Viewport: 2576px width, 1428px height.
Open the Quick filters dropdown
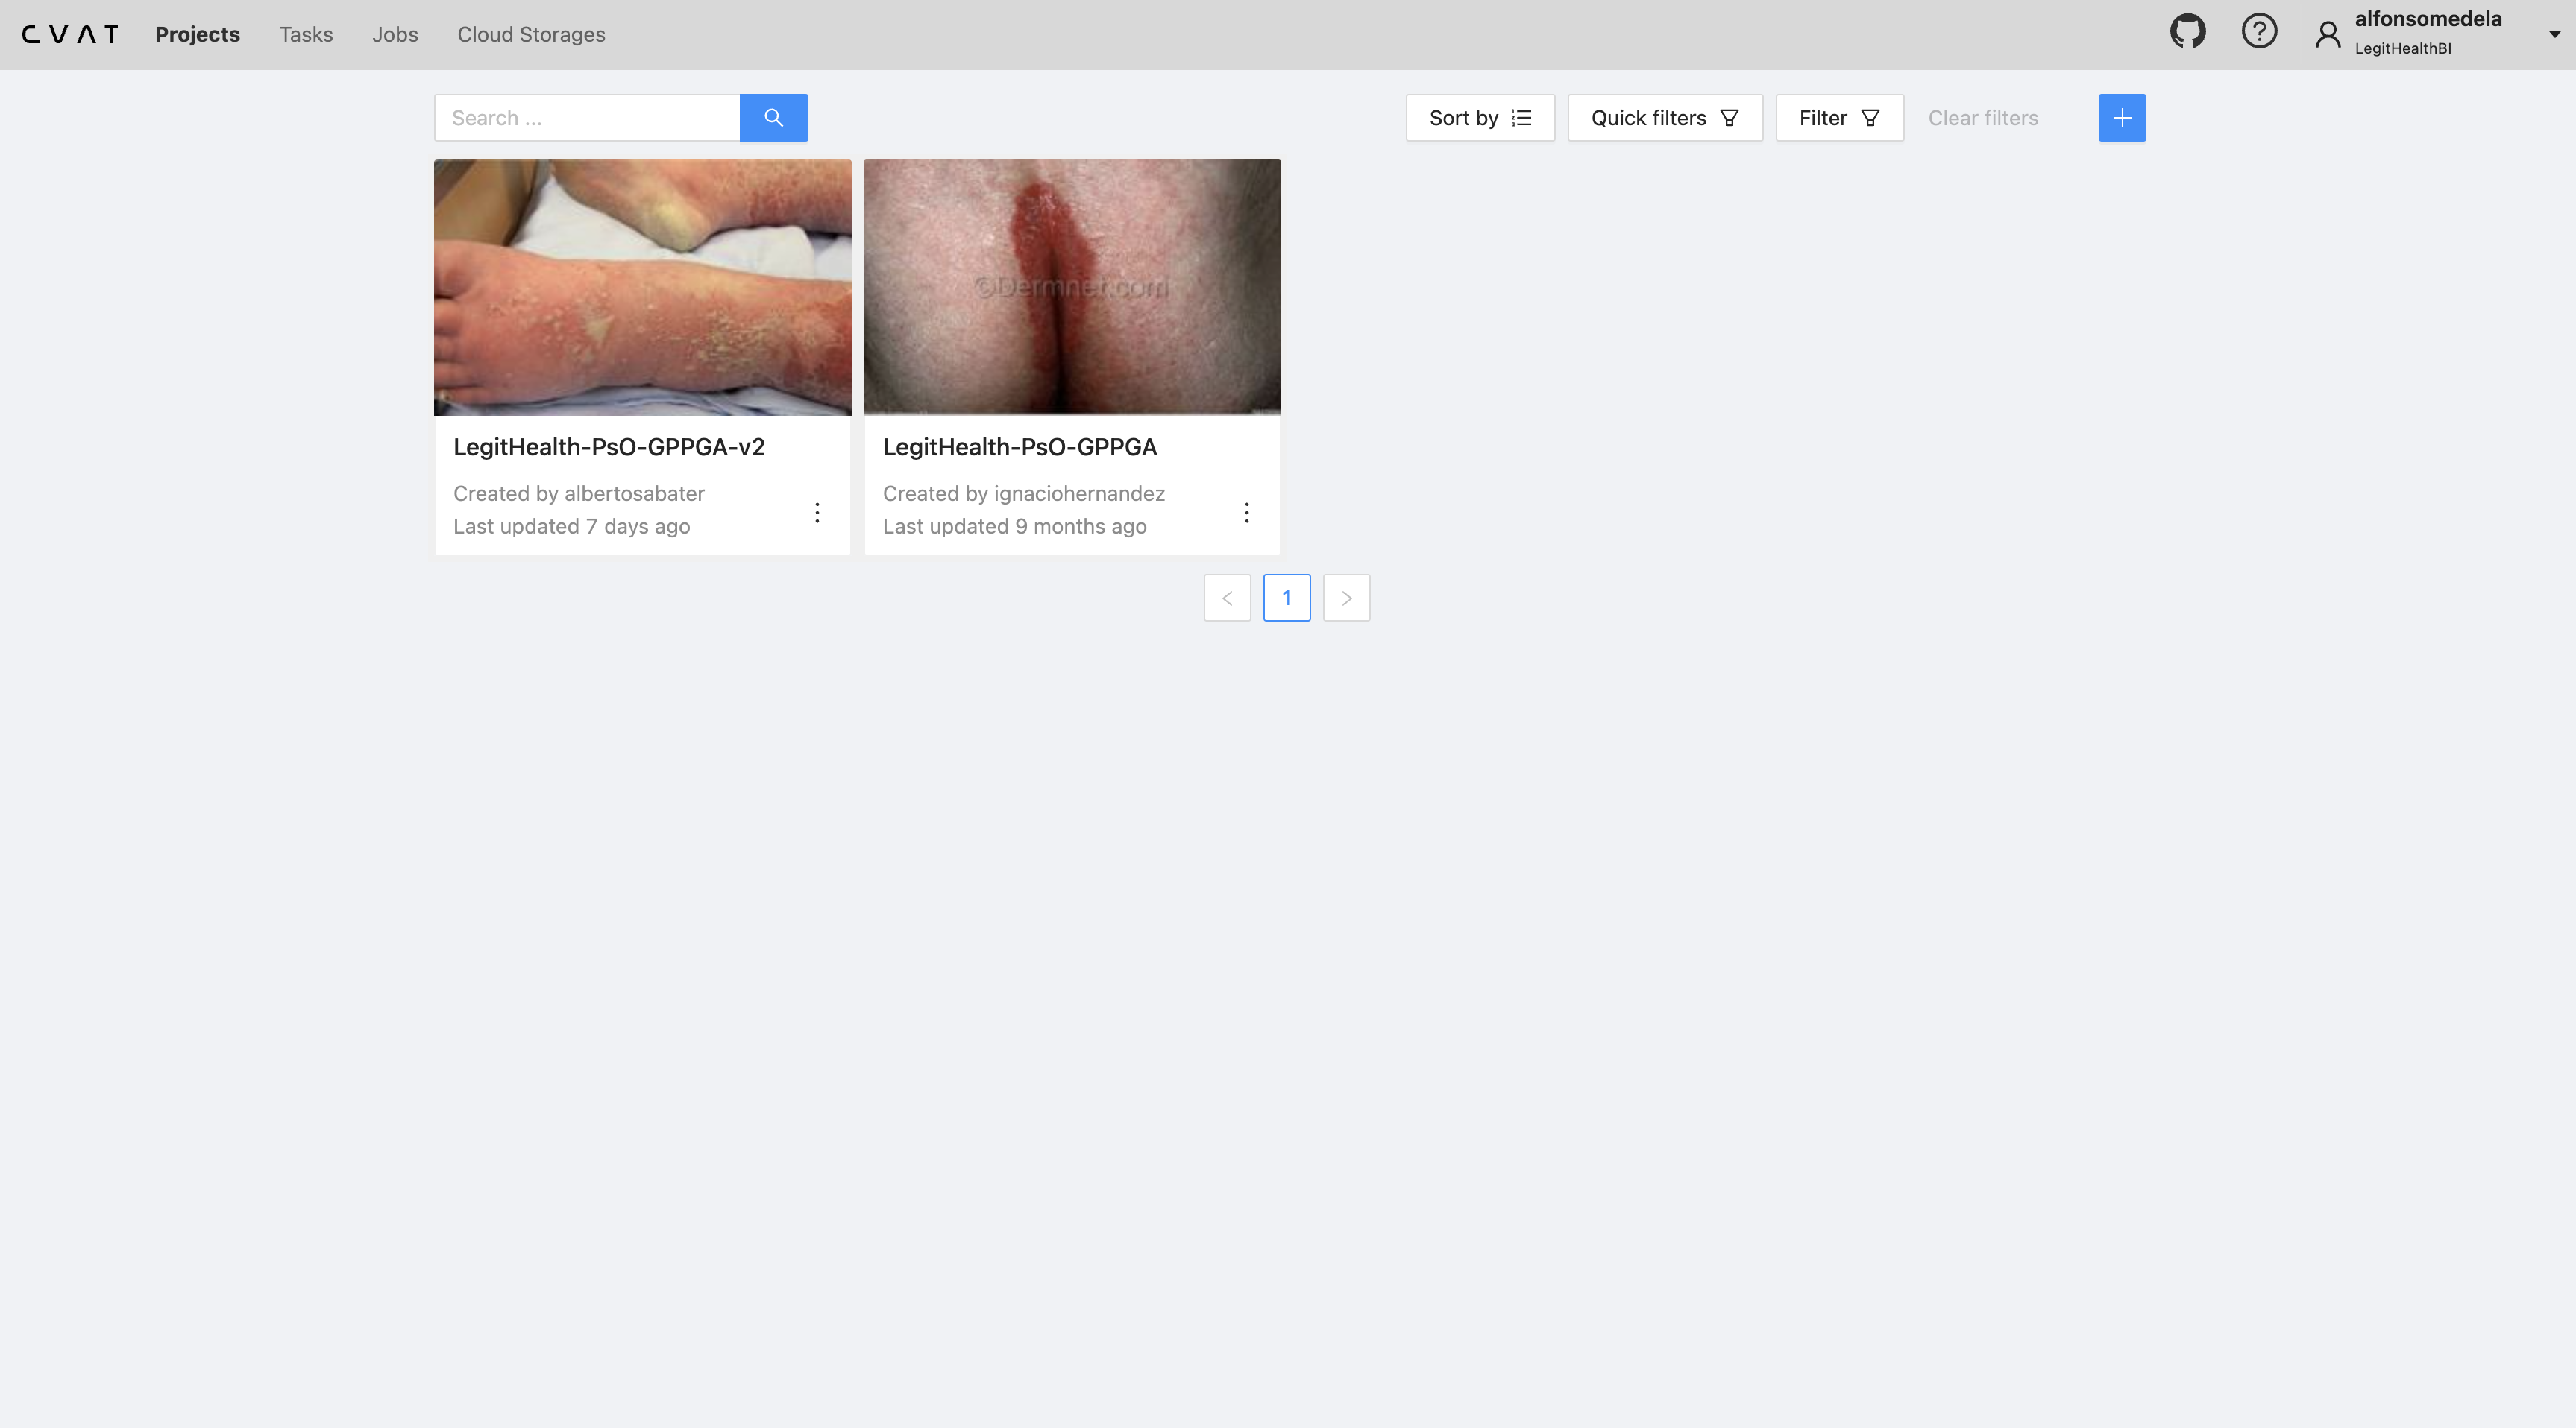click(x=1664, y=118)
